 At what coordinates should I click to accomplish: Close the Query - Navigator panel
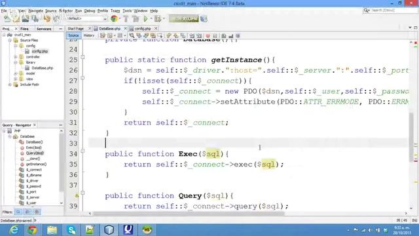coord(35,125)
